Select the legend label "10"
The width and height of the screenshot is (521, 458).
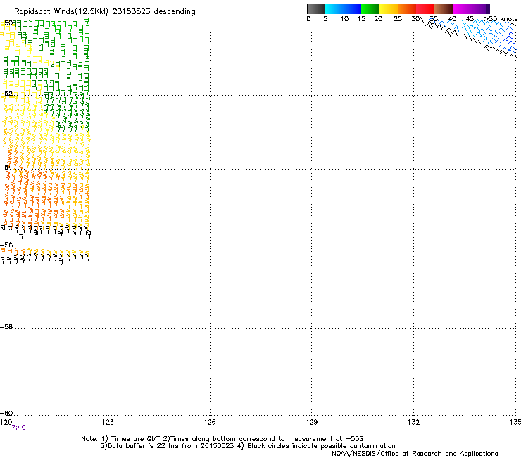pyautogui.click(x=344, y=19)
